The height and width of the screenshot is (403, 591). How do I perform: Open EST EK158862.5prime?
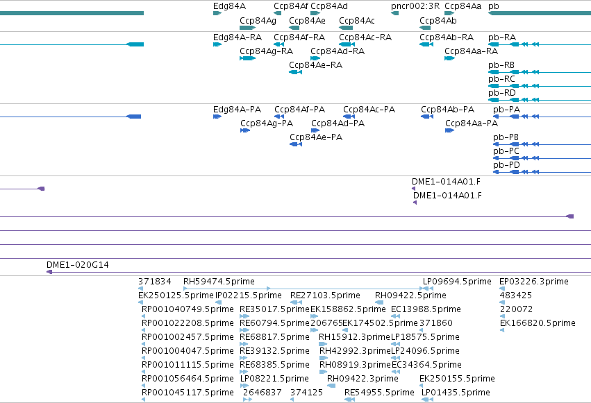[x=348, y=309]
